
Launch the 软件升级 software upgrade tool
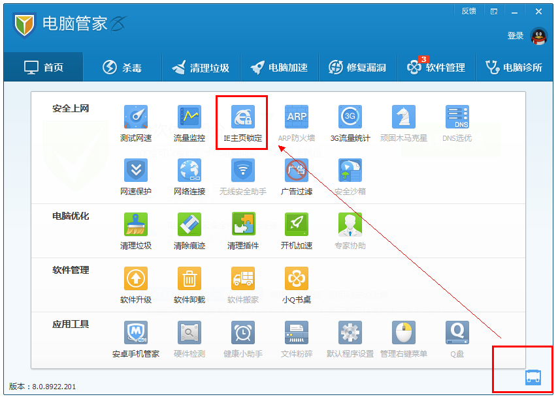[136, 285]
